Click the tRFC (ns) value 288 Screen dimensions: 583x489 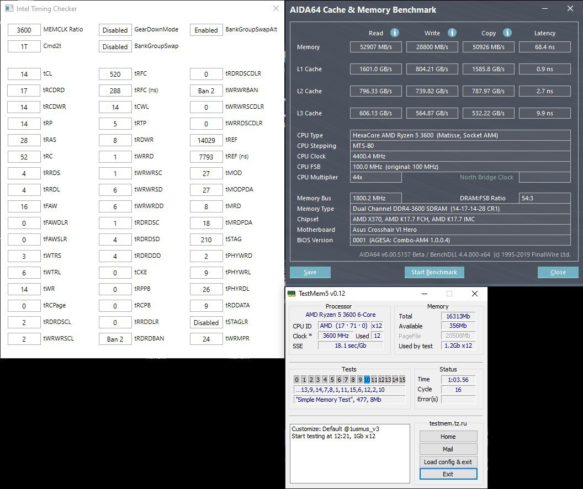pyautogui.click(x=115, y=91)
